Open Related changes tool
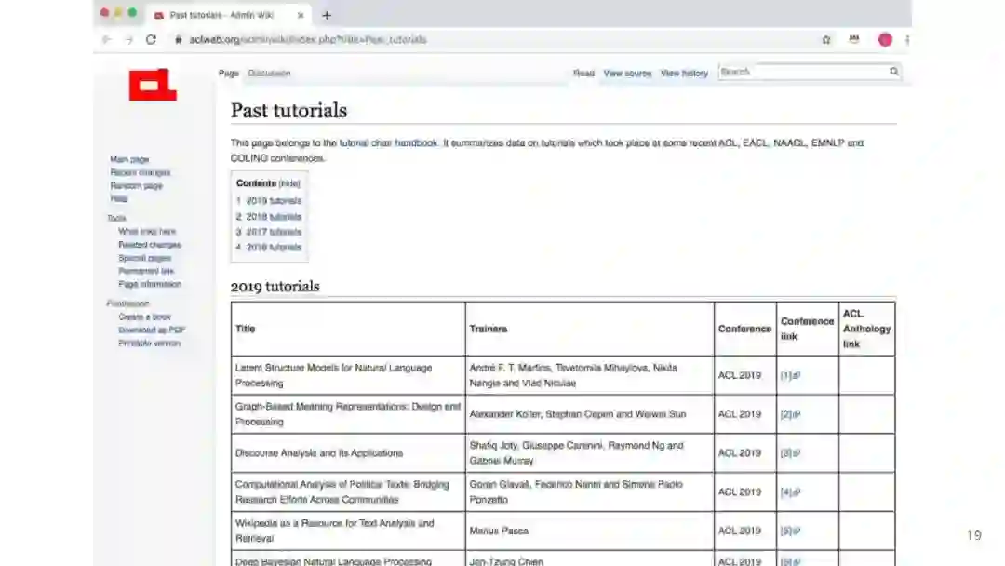Image resolution: width=1005 pixels, height=566 pixels. tap(149, 245)
